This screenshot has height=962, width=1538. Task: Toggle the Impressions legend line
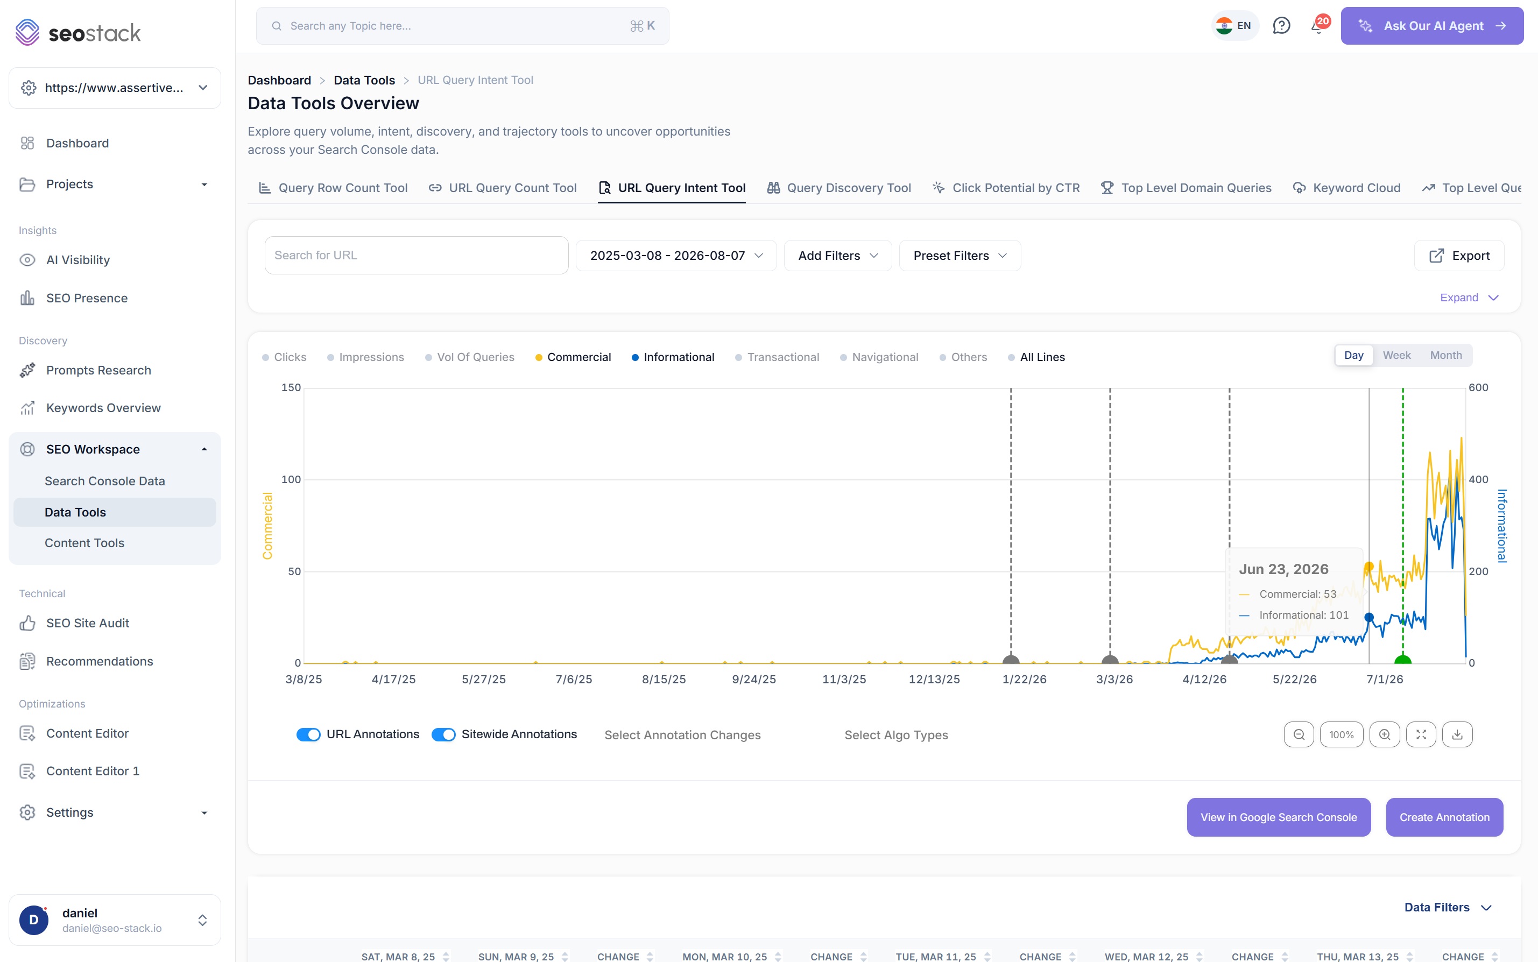[x=365, y=358]
